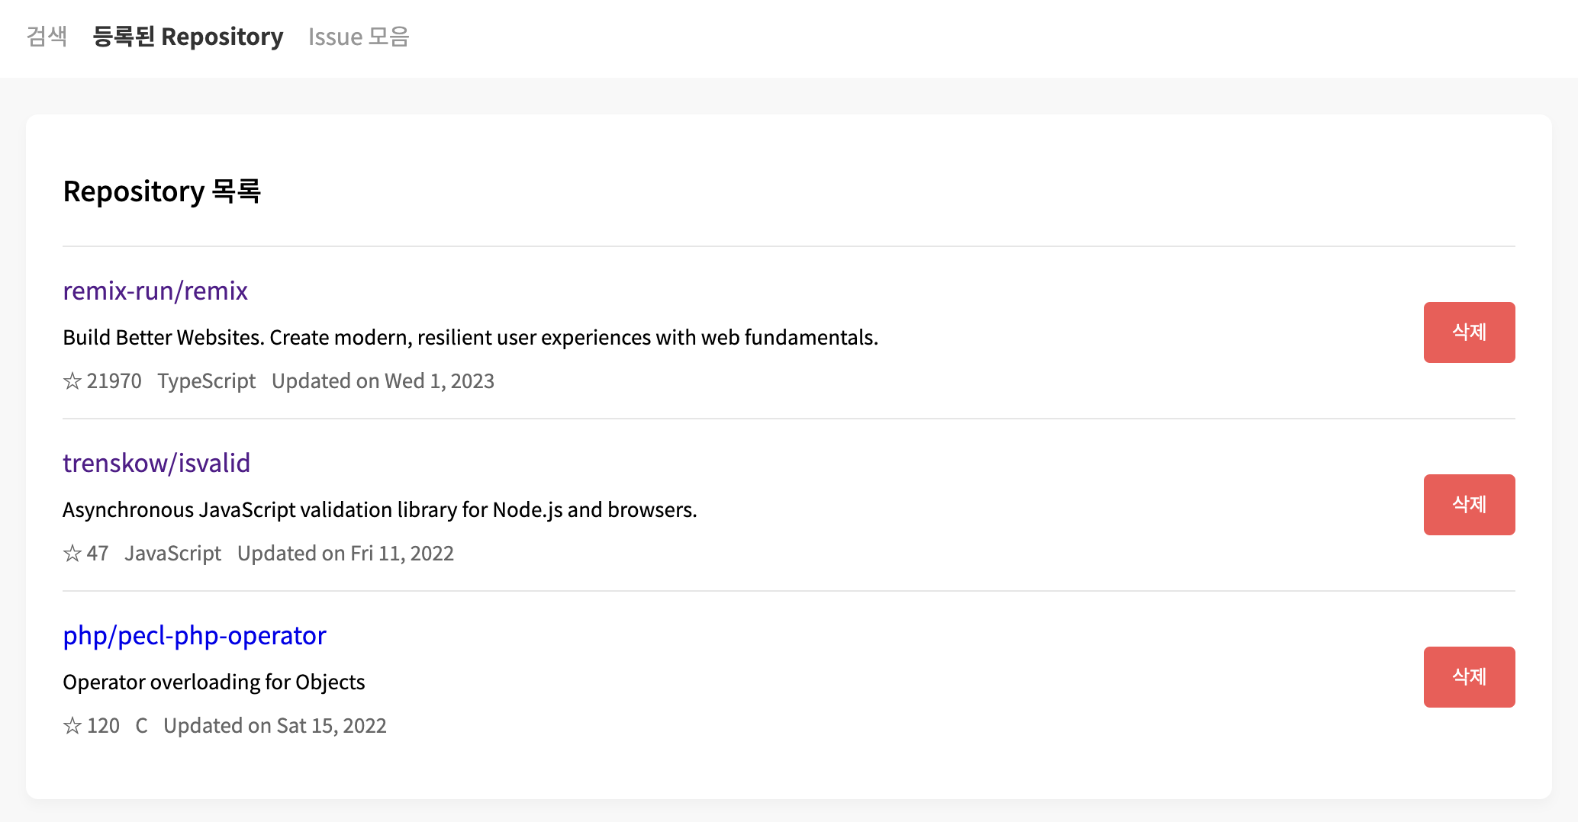
Task: Click the JavaScript language label under trenskow/isvalid
Action: (172, 554)
